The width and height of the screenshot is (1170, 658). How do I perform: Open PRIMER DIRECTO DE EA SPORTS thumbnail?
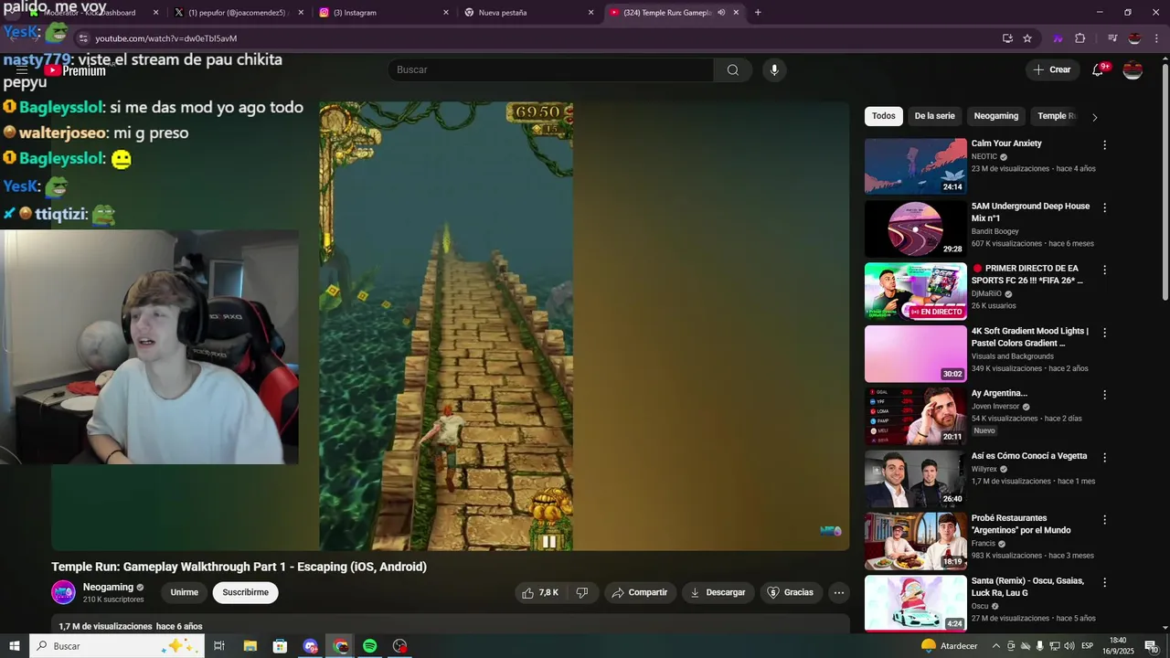[915, 292]
